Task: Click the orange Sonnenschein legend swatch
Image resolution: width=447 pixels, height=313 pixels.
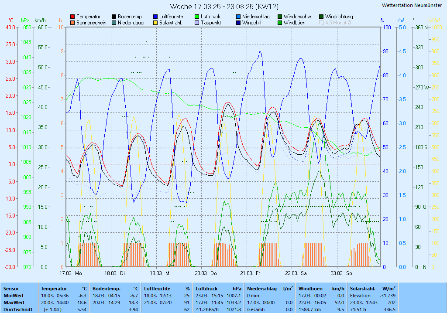Action: (x=72, y=23)
